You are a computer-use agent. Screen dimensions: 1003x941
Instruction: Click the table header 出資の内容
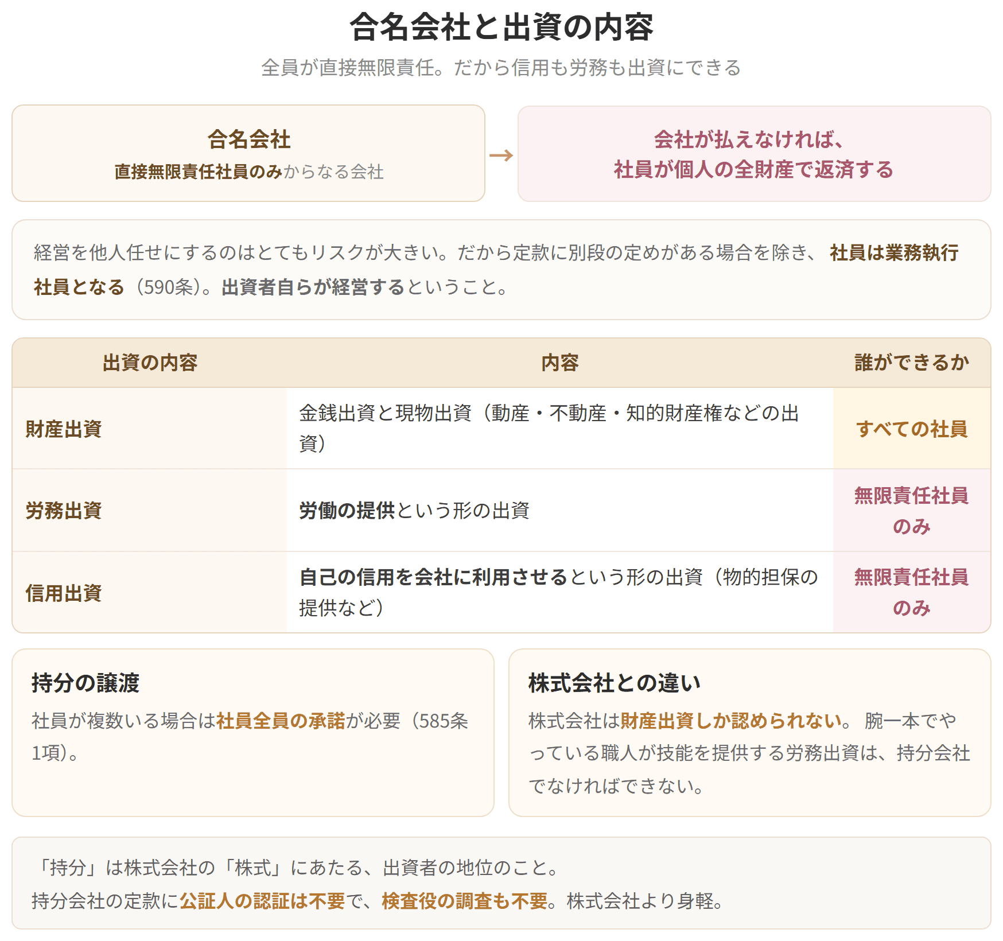(x=150, y=363)
